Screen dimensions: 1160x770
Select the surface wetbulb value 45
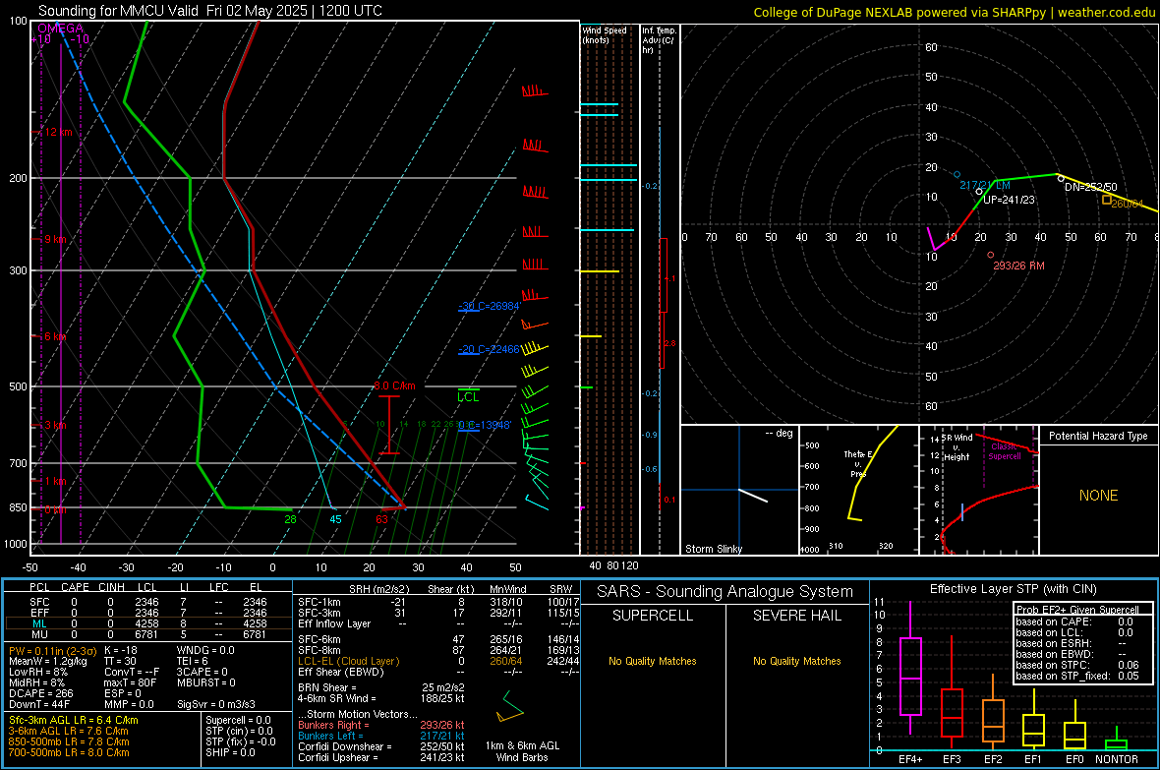pos(336,519)
